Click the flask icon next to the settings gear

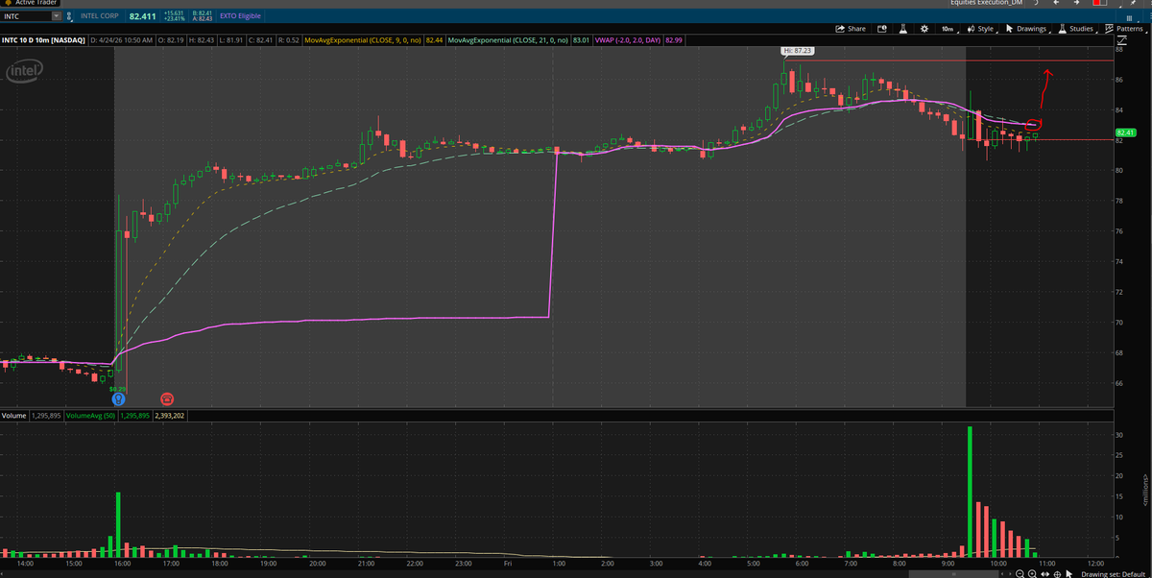904,29
